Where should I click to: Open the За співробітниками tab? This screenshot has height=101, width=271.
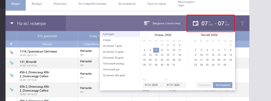click(x=92, y=4)
